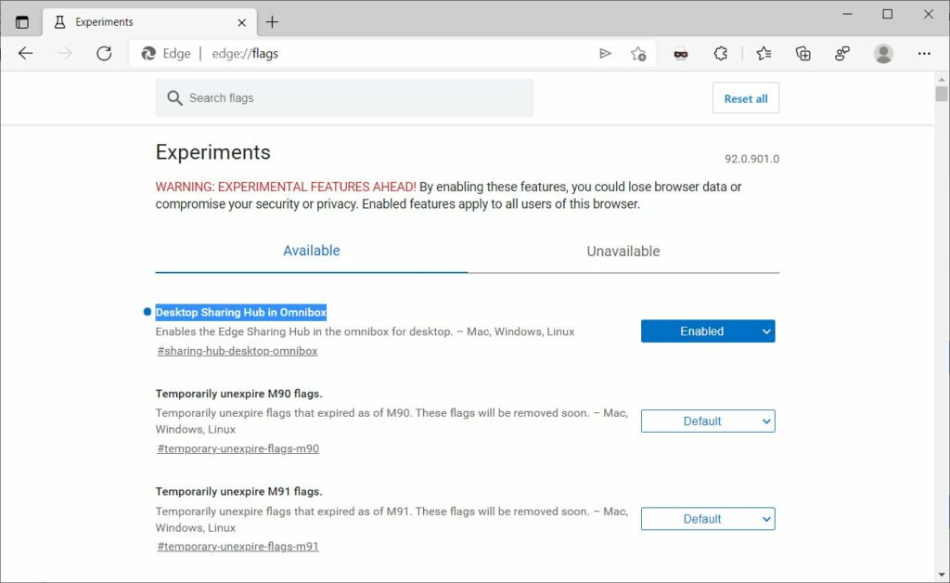Click Temporarily unexpire M90 flags title

point(238,394)
